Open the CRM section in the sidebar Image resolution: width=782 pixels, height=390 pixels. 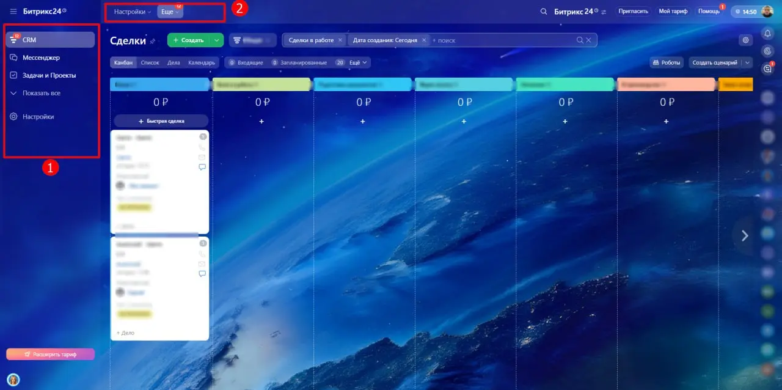[51, 40]
